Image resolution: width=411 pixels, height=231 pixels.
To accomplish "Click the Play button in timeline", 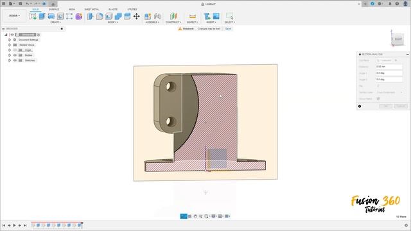I will (14, 225).
